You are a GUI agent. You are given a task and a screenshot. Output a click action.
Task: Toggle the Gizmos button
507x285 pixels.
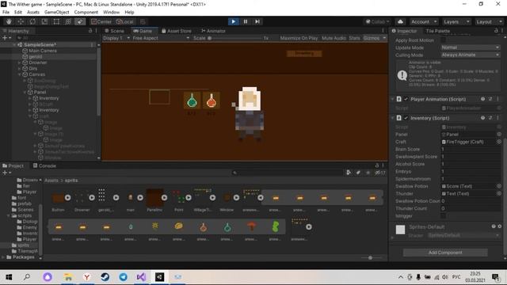point(372,38)
